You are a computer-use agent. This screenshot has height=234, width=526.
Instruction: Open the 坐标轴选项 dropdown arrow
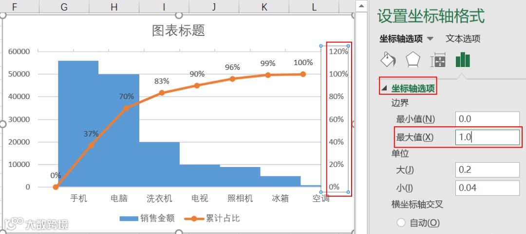point(430,39)
